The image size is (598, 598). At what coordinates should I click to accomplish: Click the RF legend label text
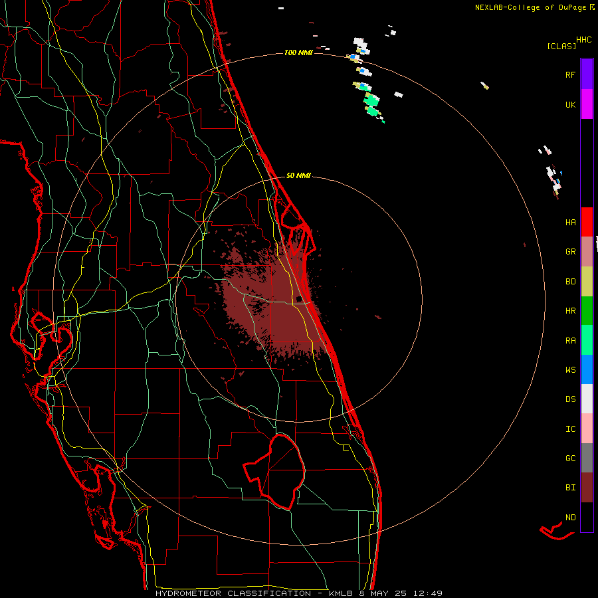570,74
